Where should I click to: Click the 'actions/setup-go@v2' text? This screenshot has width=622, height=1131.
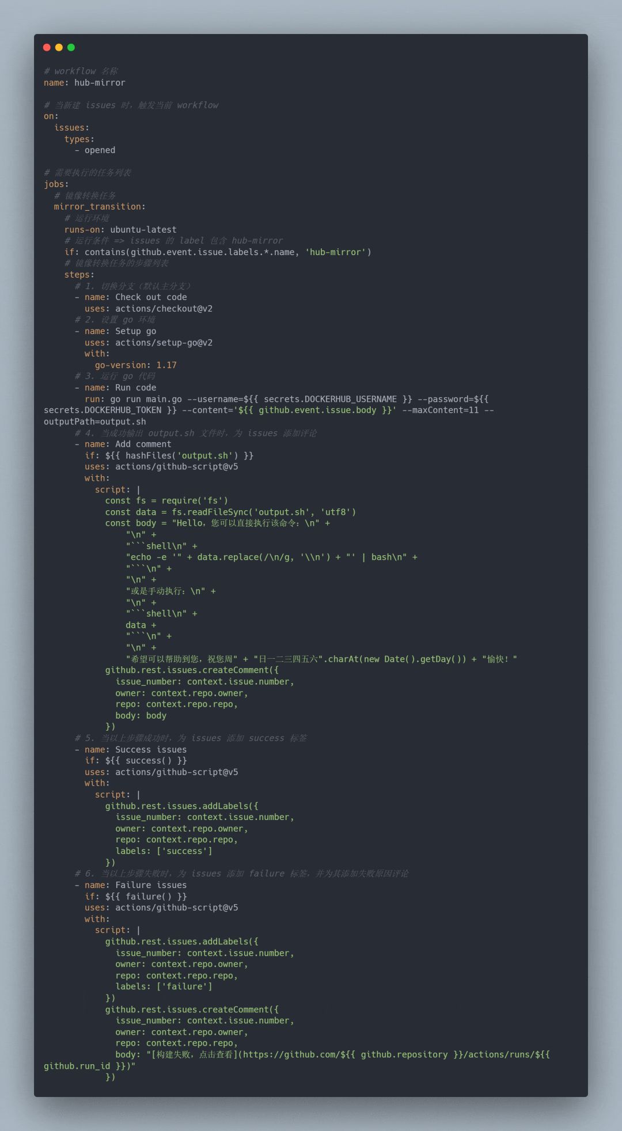[x=164, y=343]
